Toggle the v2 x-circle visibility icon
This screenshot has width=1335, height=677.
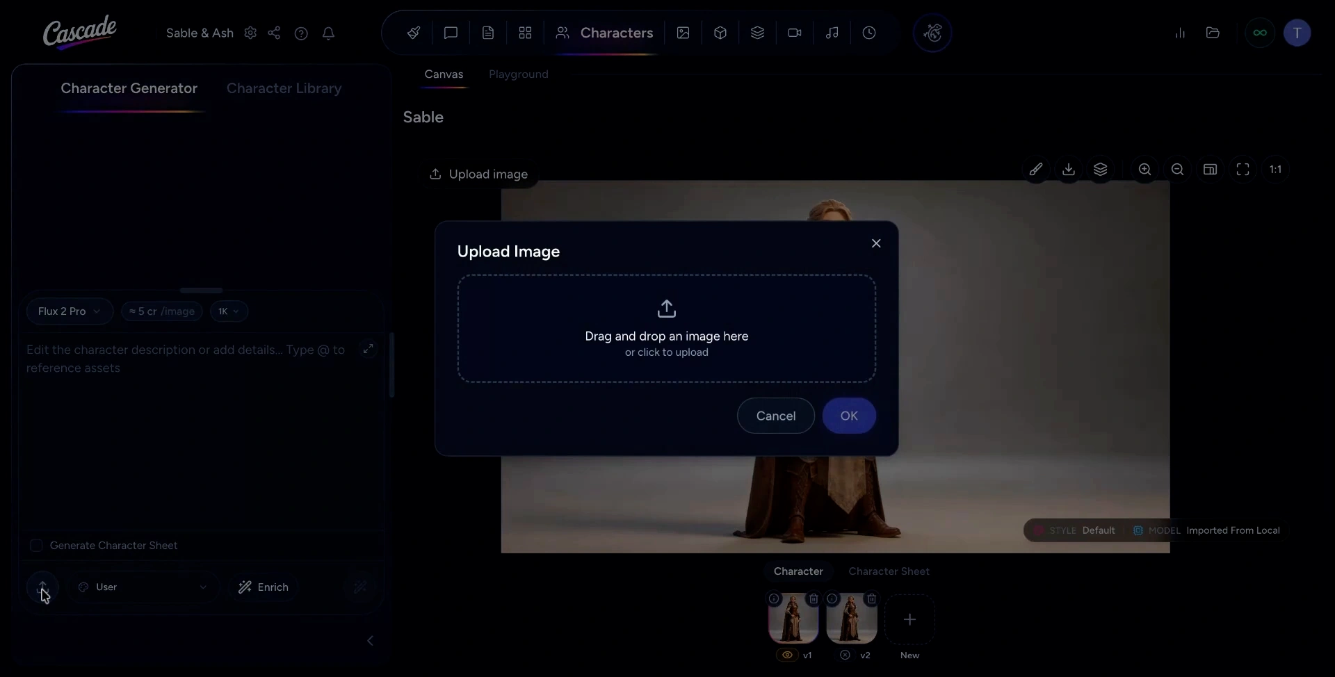coord(845,655)
